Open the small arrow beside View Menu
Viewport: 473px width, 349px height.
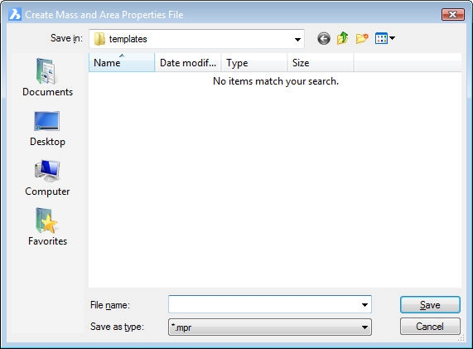pos(392,38)
